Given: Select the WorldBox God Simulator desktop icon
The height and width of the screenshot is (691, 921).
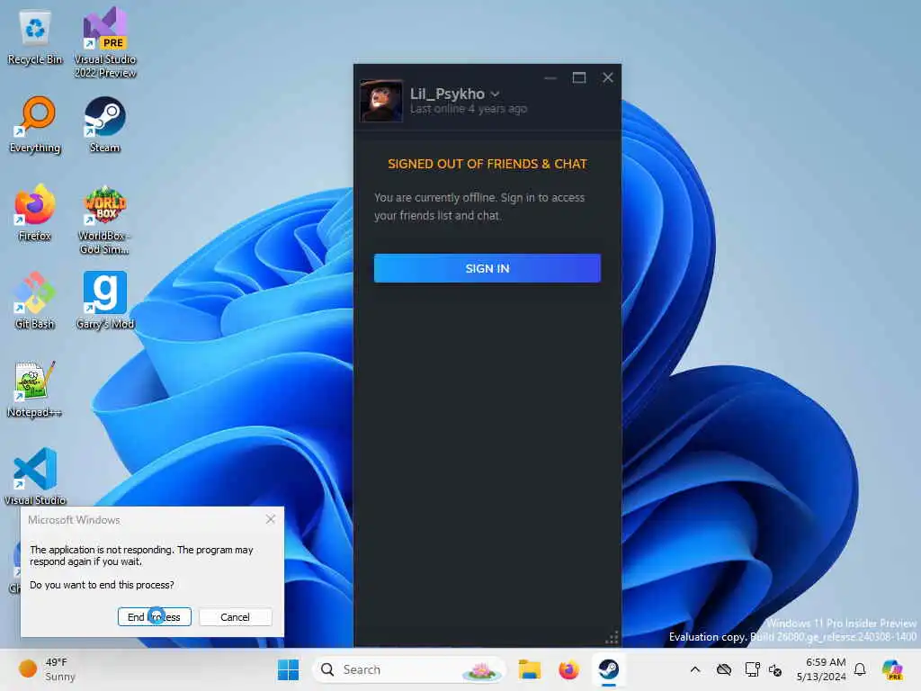Looking at the screenshot, I should pos(105,220).
